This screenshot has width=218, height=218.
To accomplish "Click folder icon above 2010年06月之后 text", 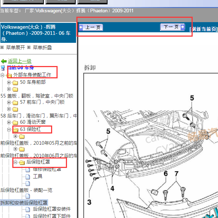I will (x=22, y=149).
